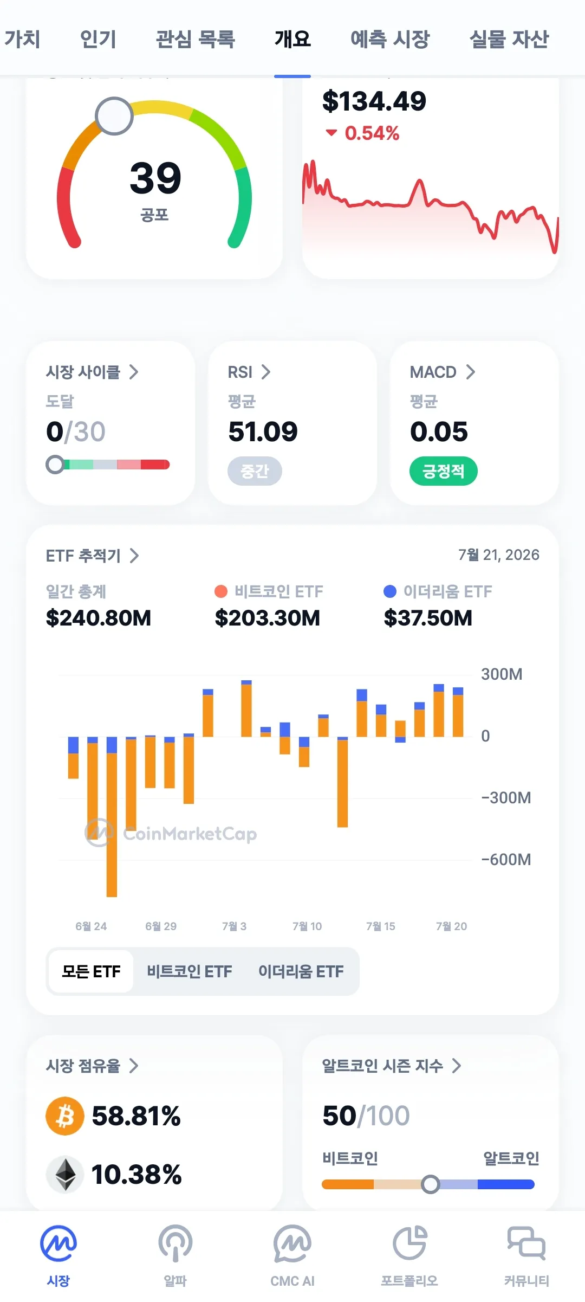Expand the RSI details chevron
585x1302 pixels.
tap(266, 372)
